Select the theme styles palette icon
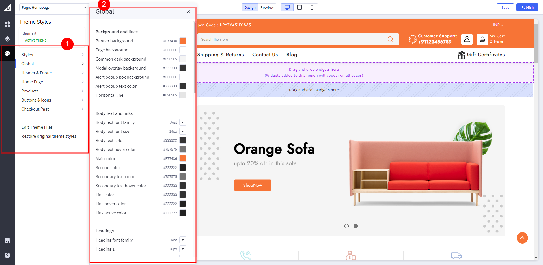Screen dimensions: 543x265 [x=7, y=54]
